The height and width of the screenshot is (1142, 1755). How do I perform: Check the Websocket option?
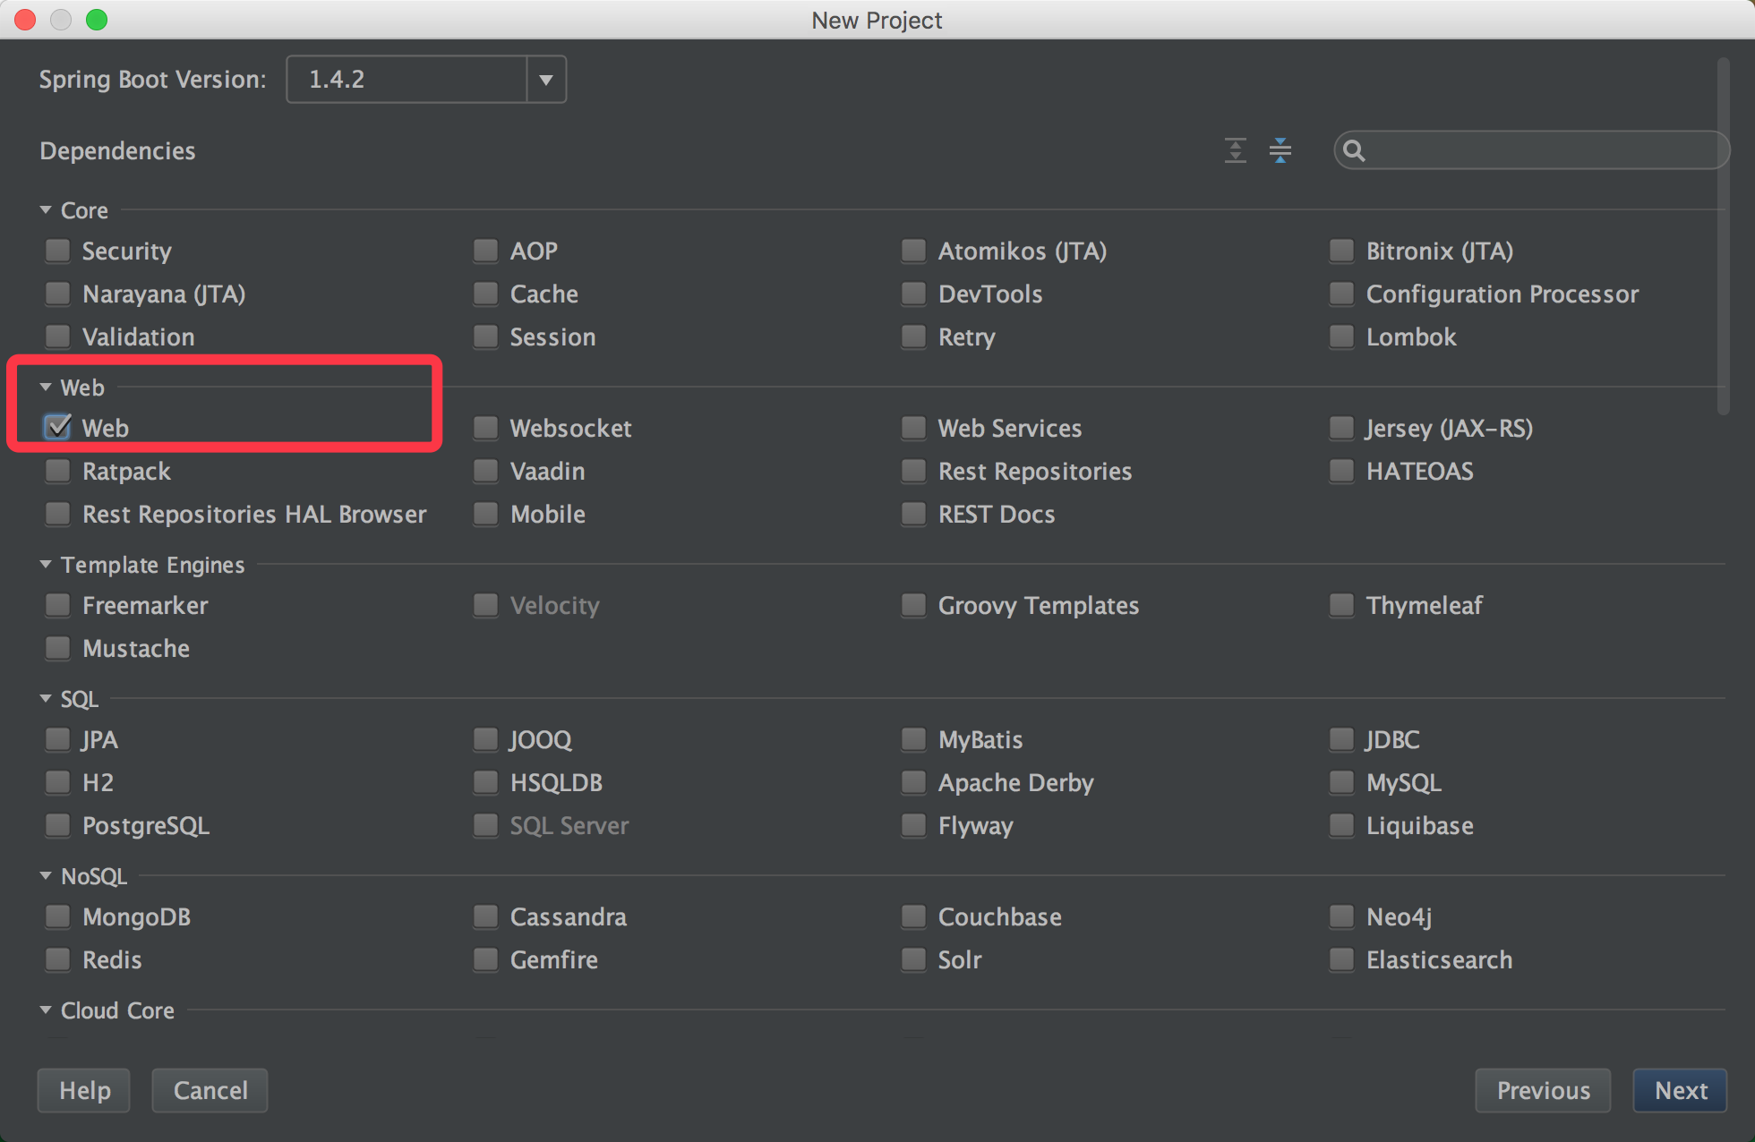pyautogui.click(x=486, y=428)
